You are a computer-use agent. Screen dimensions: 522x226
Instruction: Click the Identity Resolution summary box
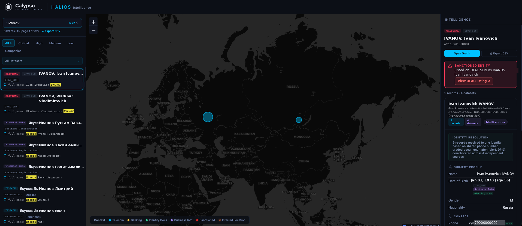(481, 147)
